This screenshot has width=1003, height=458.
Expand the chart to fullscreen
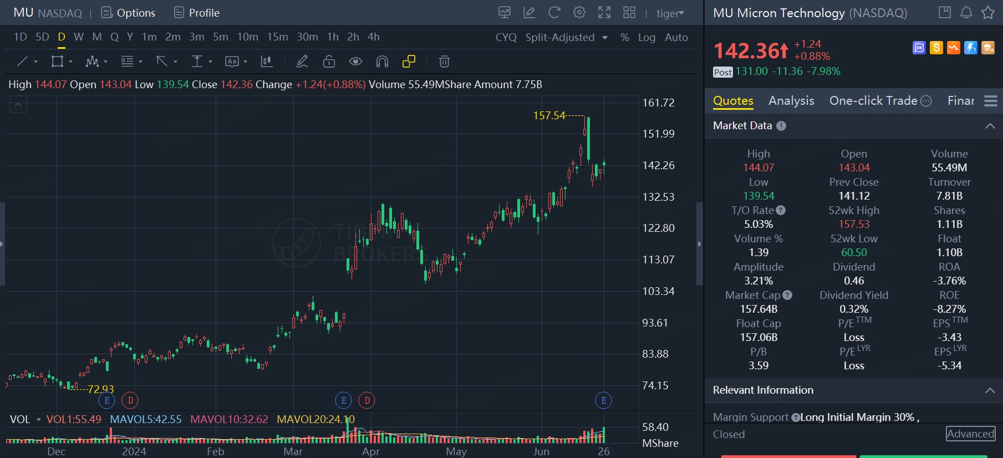(604, 13)
